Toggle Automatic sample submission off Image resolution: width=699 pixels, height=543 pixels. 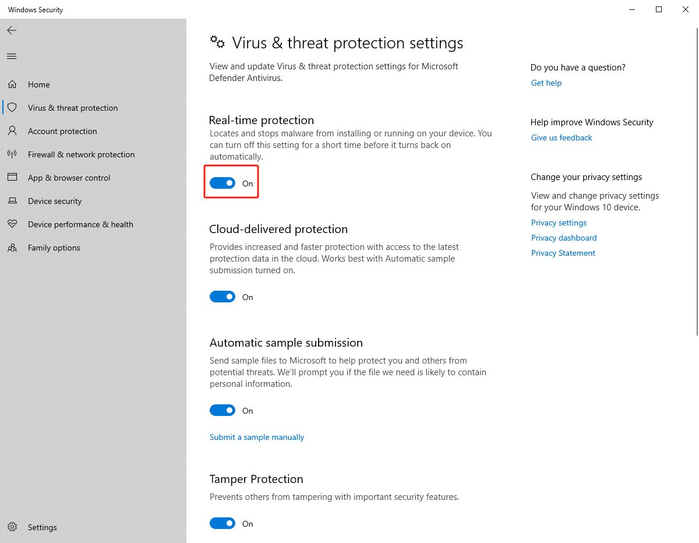223,411
